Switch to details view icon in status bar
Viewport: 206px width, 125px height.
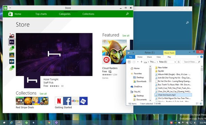(x=197, y=103)
